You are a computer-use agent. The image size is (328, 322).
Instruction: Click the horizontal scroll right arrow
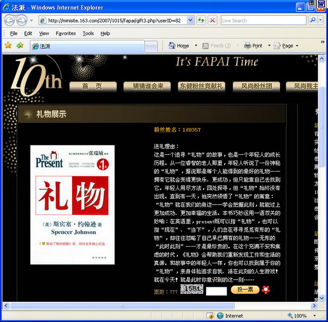click(x=314, y=306)
